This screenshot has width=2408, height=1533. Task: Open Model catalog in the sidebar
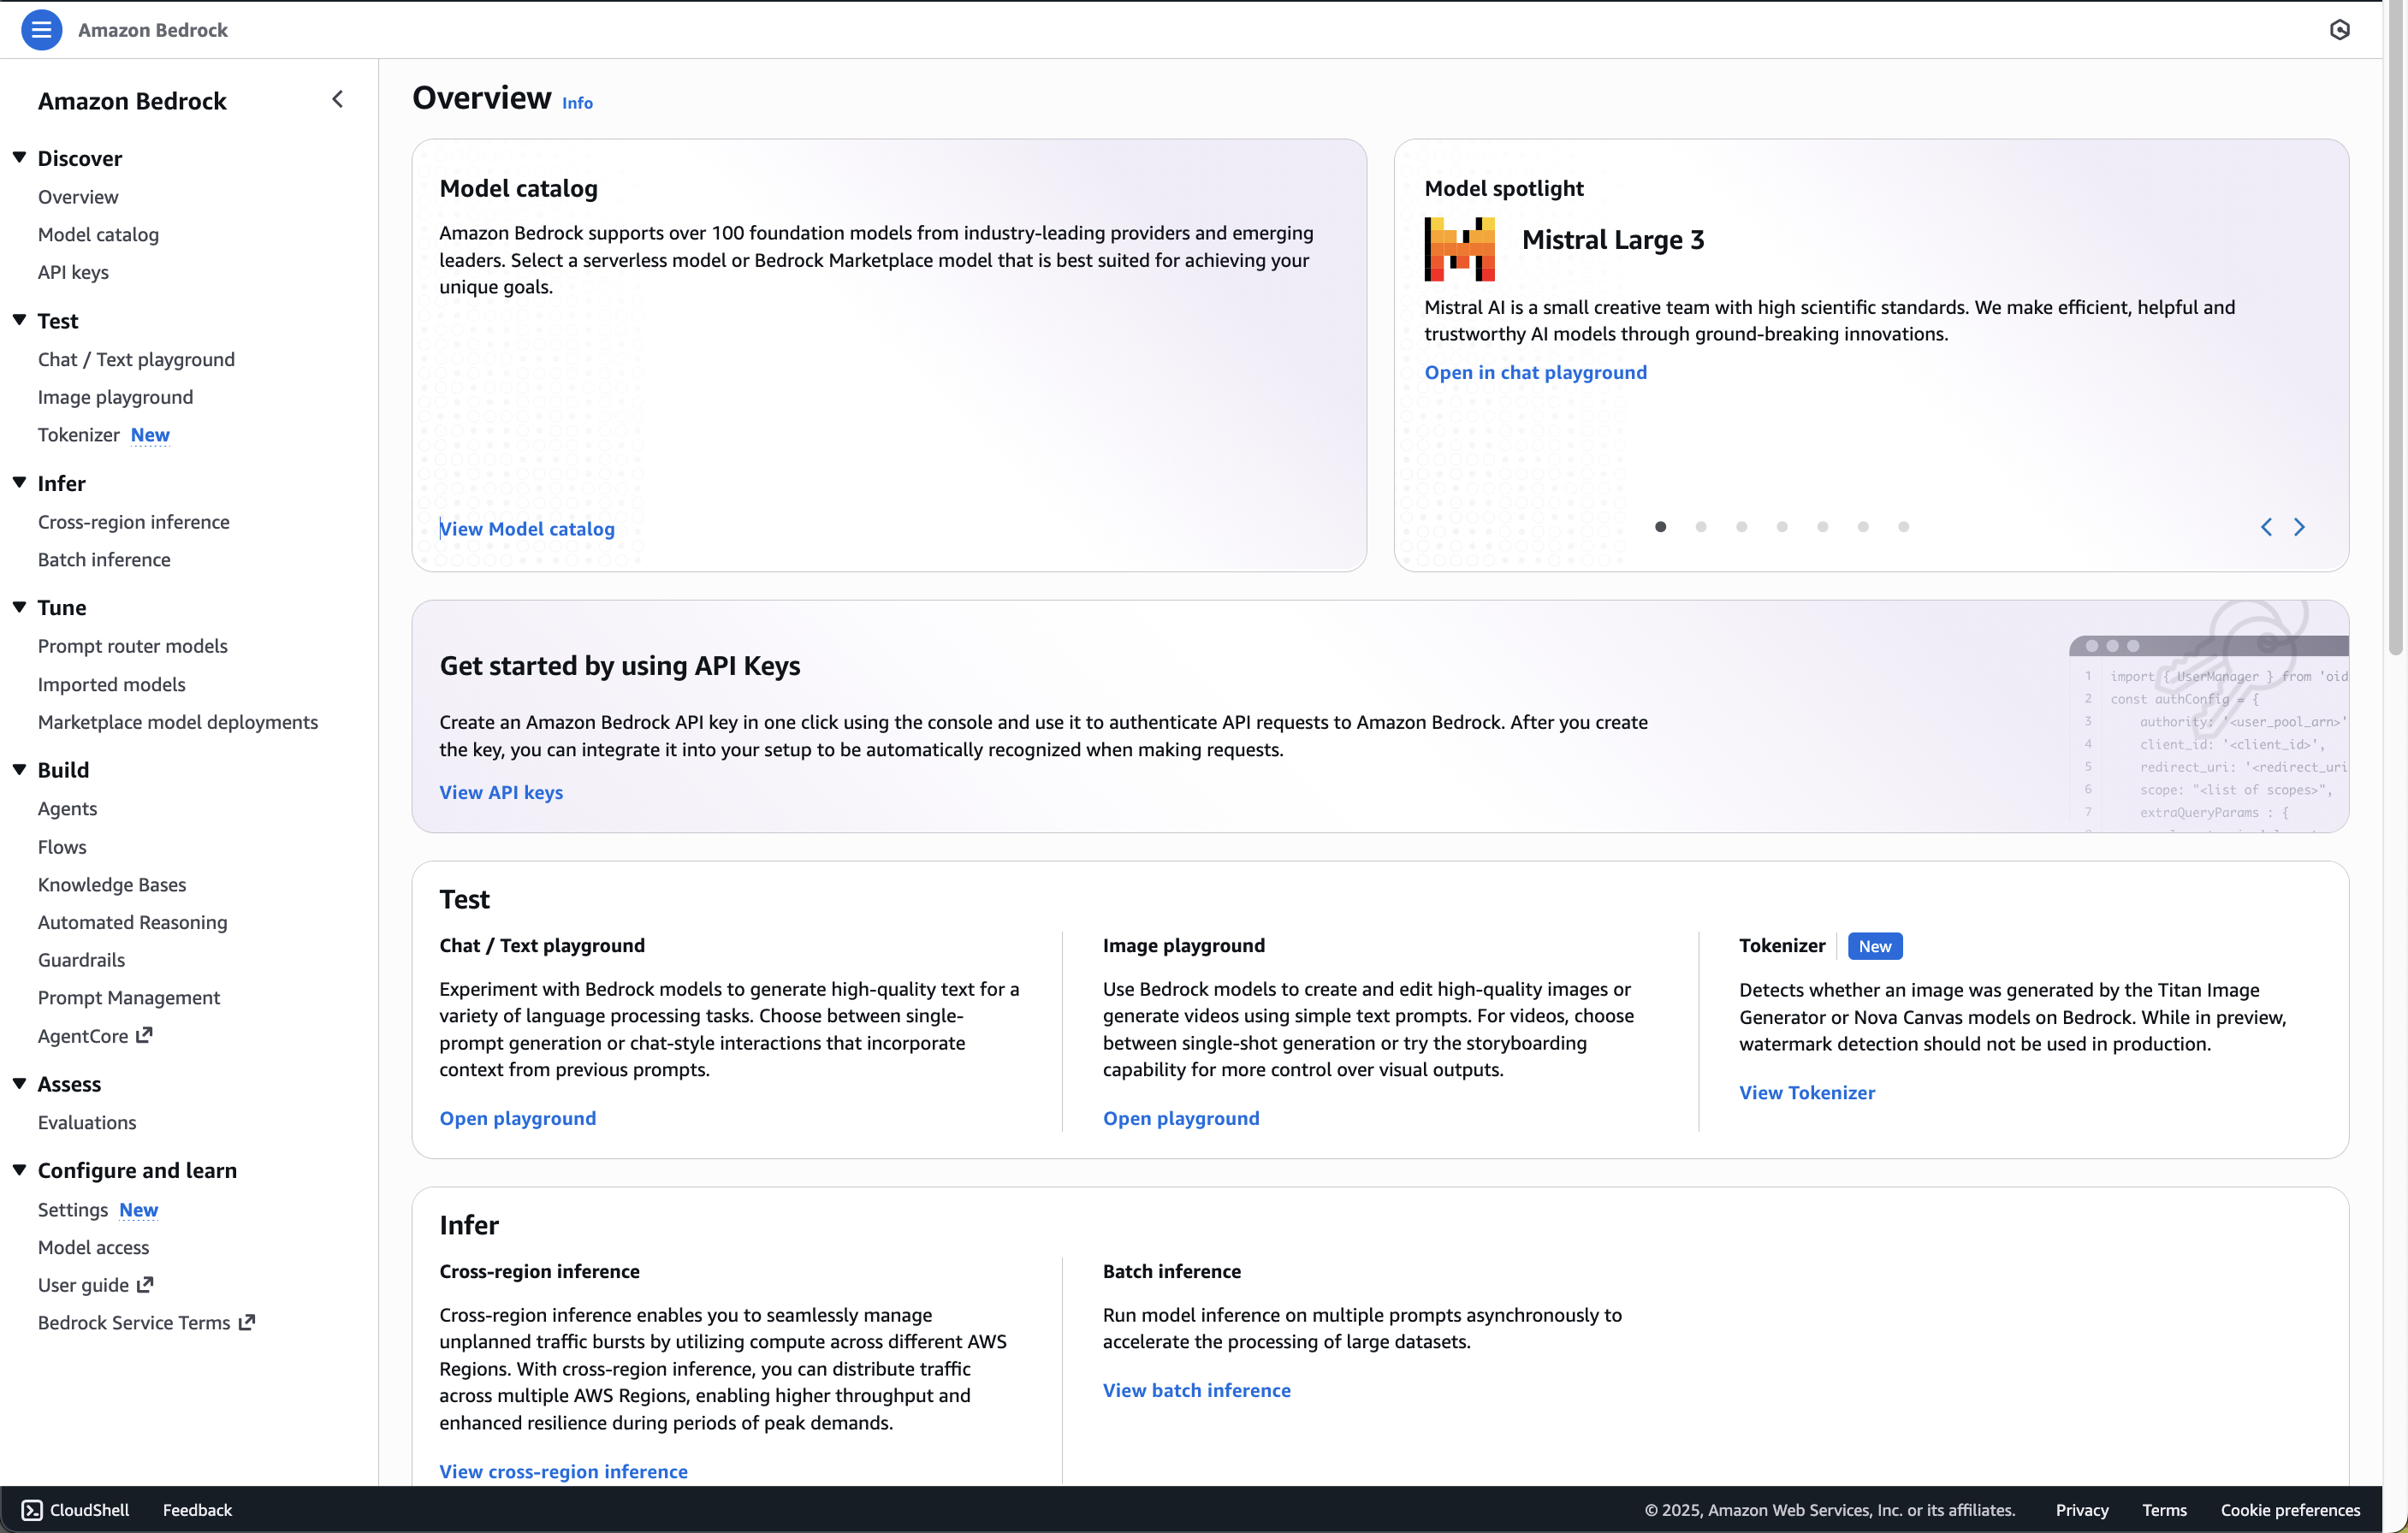coord(98,234)
